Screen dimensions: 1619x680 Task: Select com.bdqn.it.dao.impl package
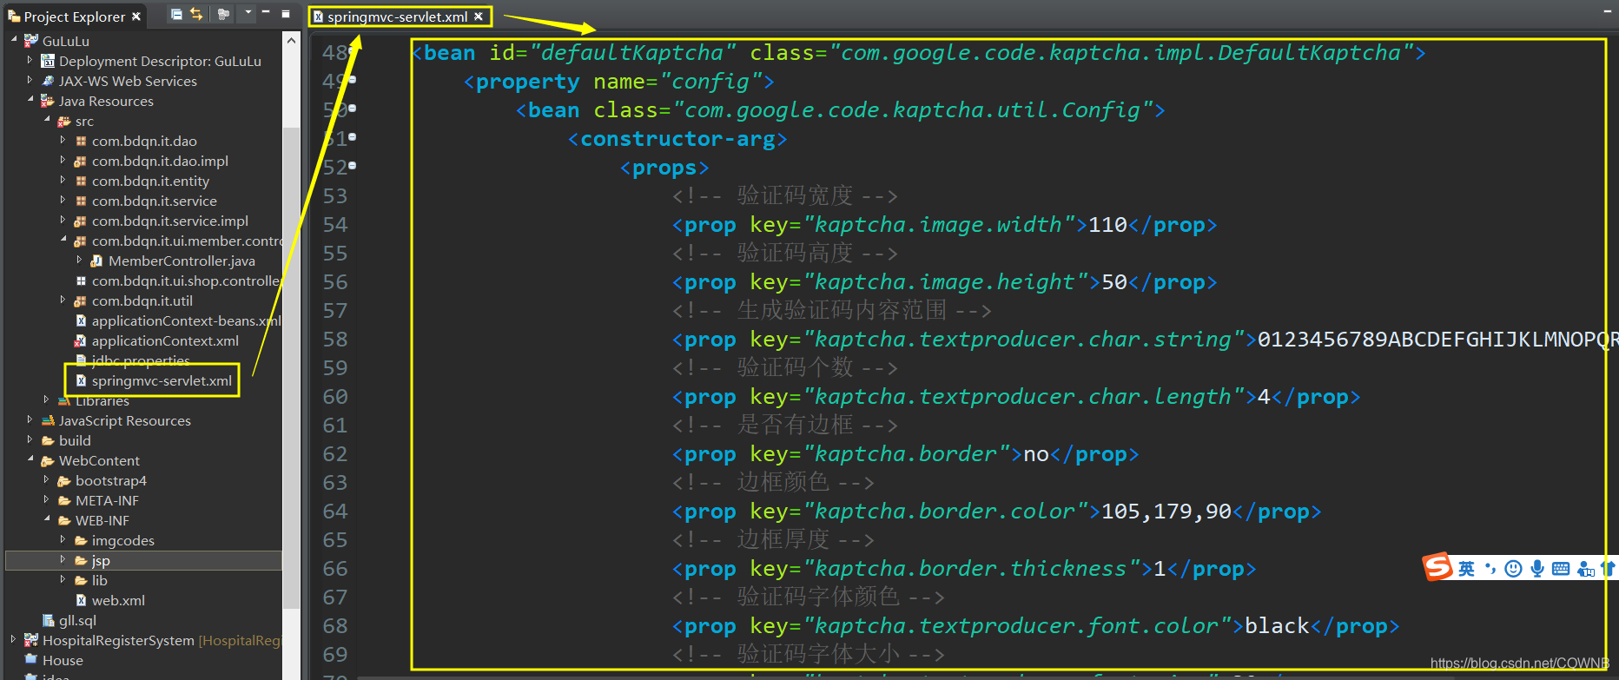160,161
